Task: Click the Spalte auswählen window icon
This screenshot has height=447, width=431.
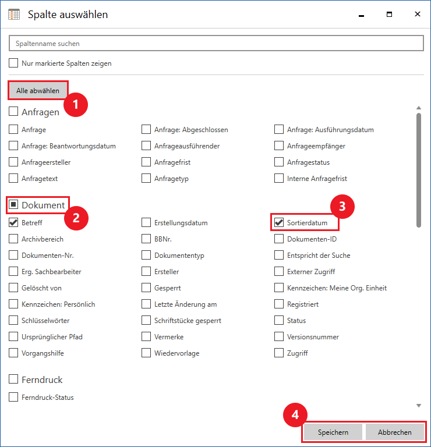Action: pyautogui.click(x=14, y=15)
